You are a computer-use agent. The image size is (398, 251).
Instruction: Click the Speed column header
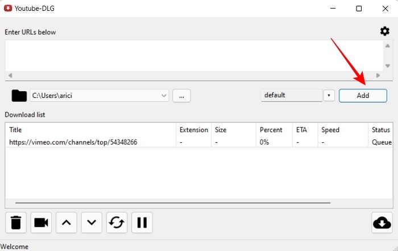(x=343, y=130)
